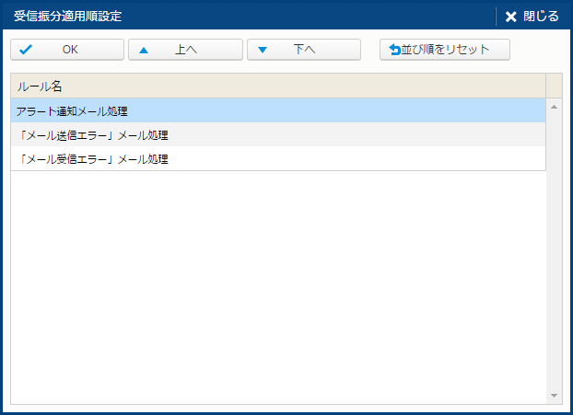
Task: Close the dialog via the 閉じる text
Action: [x=541, y=17]
